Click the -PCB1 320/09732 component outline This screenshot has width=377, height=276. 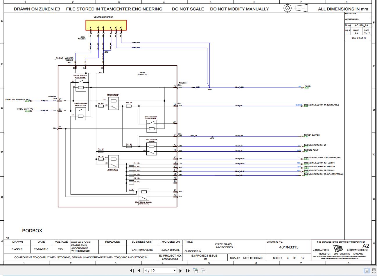[142, 72]
